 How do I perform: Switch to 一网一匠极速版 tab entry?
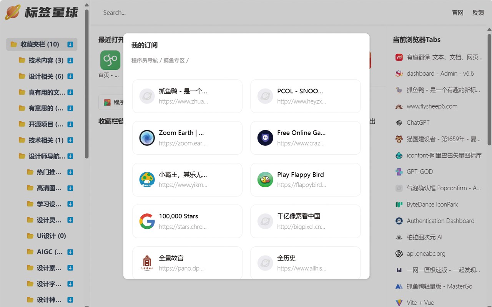[438, 270]
